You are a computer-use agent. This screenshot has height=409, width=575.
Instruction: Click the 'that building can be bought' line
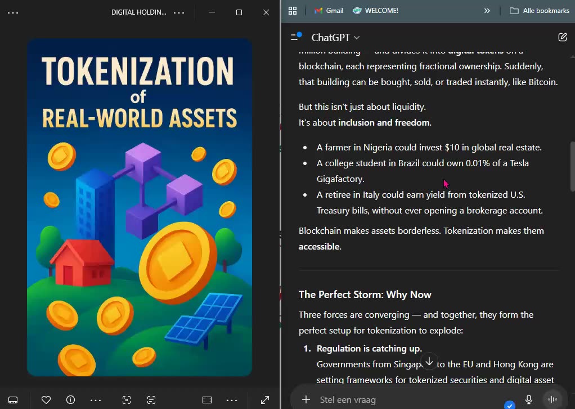tap(428, 82)
